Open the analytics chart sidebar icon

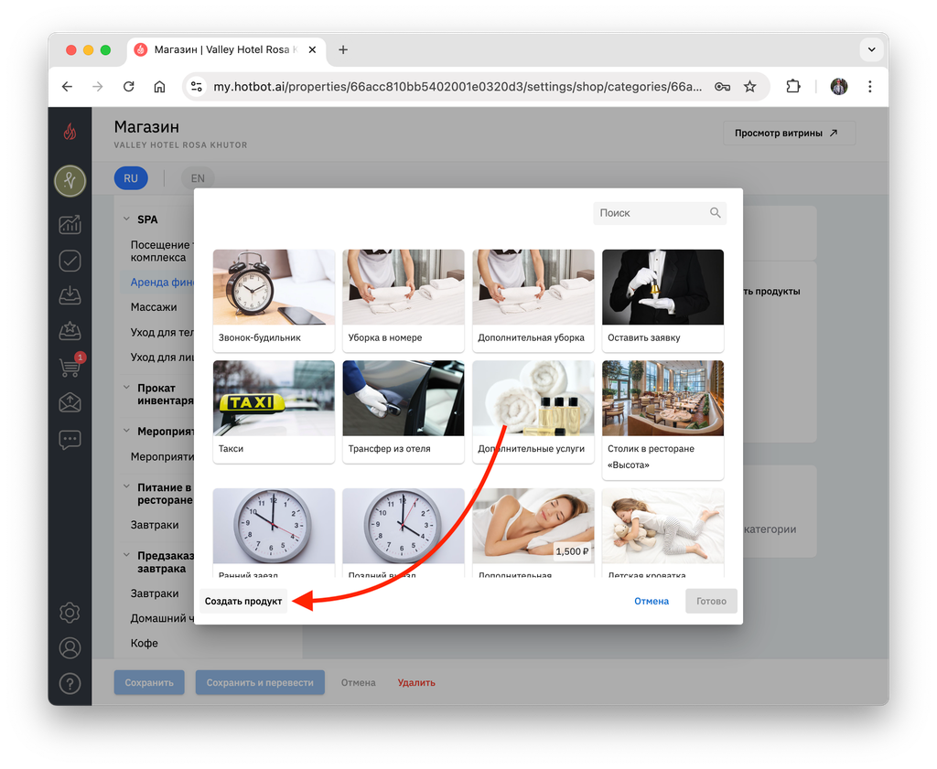70,225
